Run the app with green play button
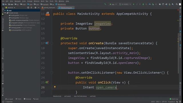Viewport: 183px width, 103px height. 134,4
